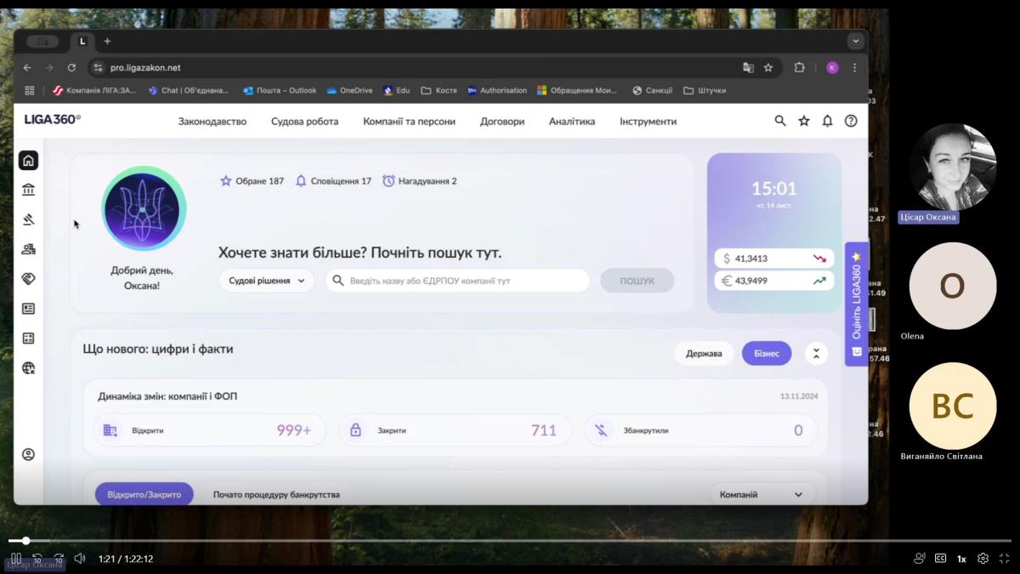Screen dimensions: 1020x574
Task: Go back in Chrome
Action: click(x=27, y=67)
